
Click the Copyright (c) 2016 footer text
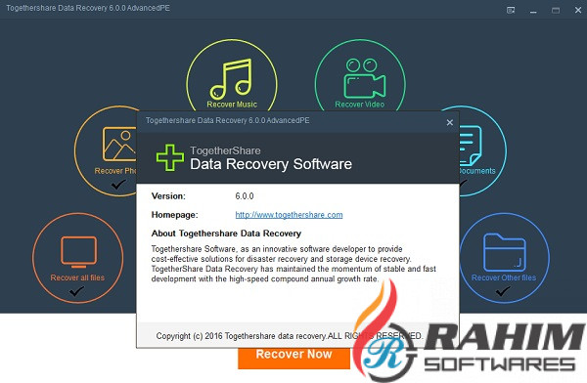click(289, 336)
